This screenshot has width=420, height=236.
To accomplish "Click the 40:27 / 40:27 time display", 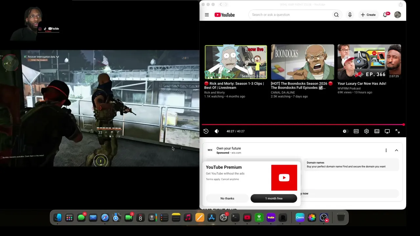I will [x=235, y=131].
